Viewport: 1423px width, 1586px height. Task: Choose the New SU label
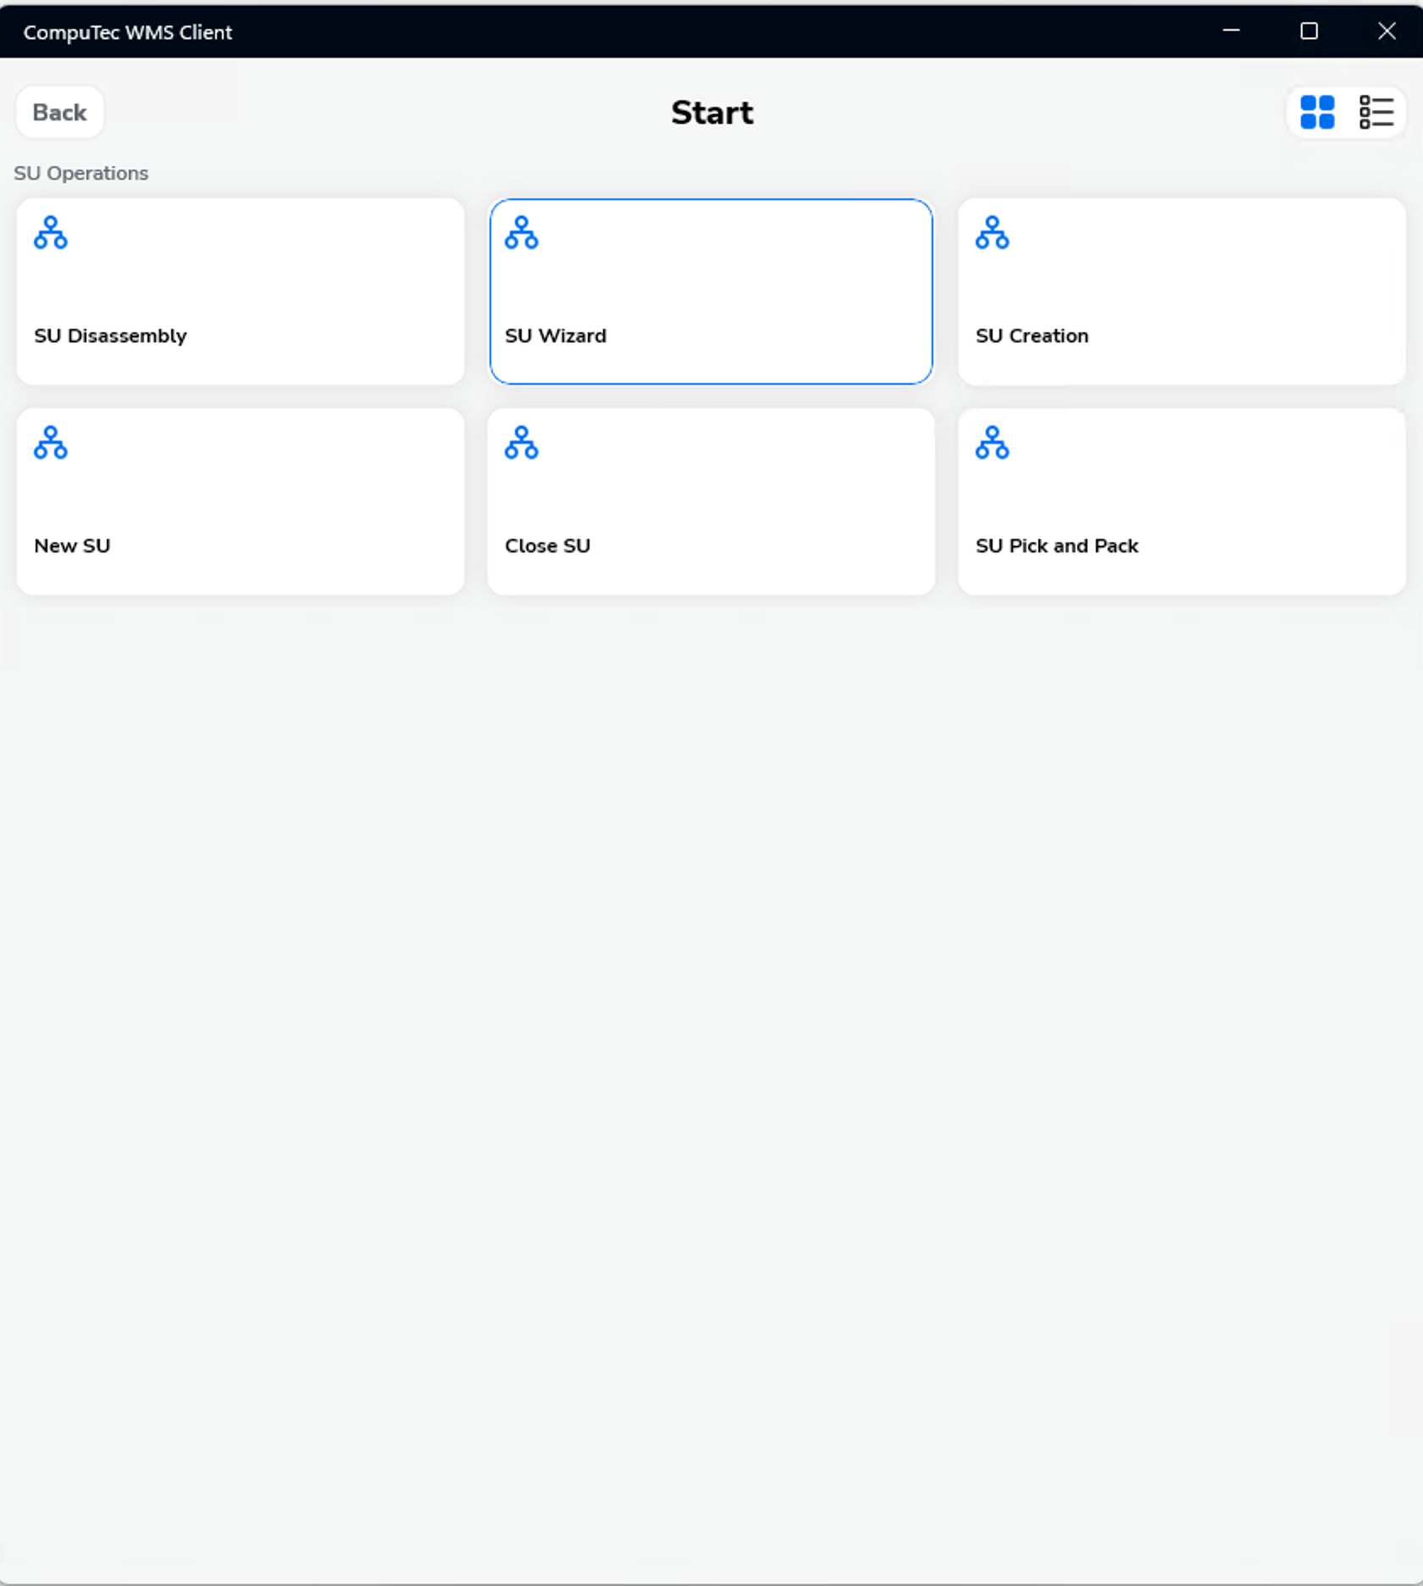[72, 546]
